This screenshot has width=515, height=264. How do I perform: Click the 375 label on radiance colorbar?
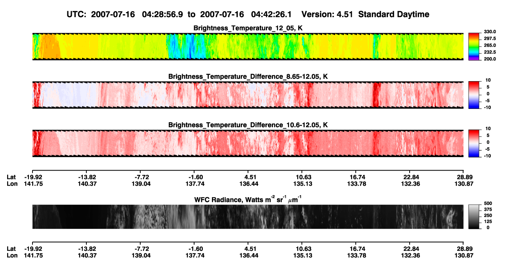pyautogui.click(x=488, y=210)
